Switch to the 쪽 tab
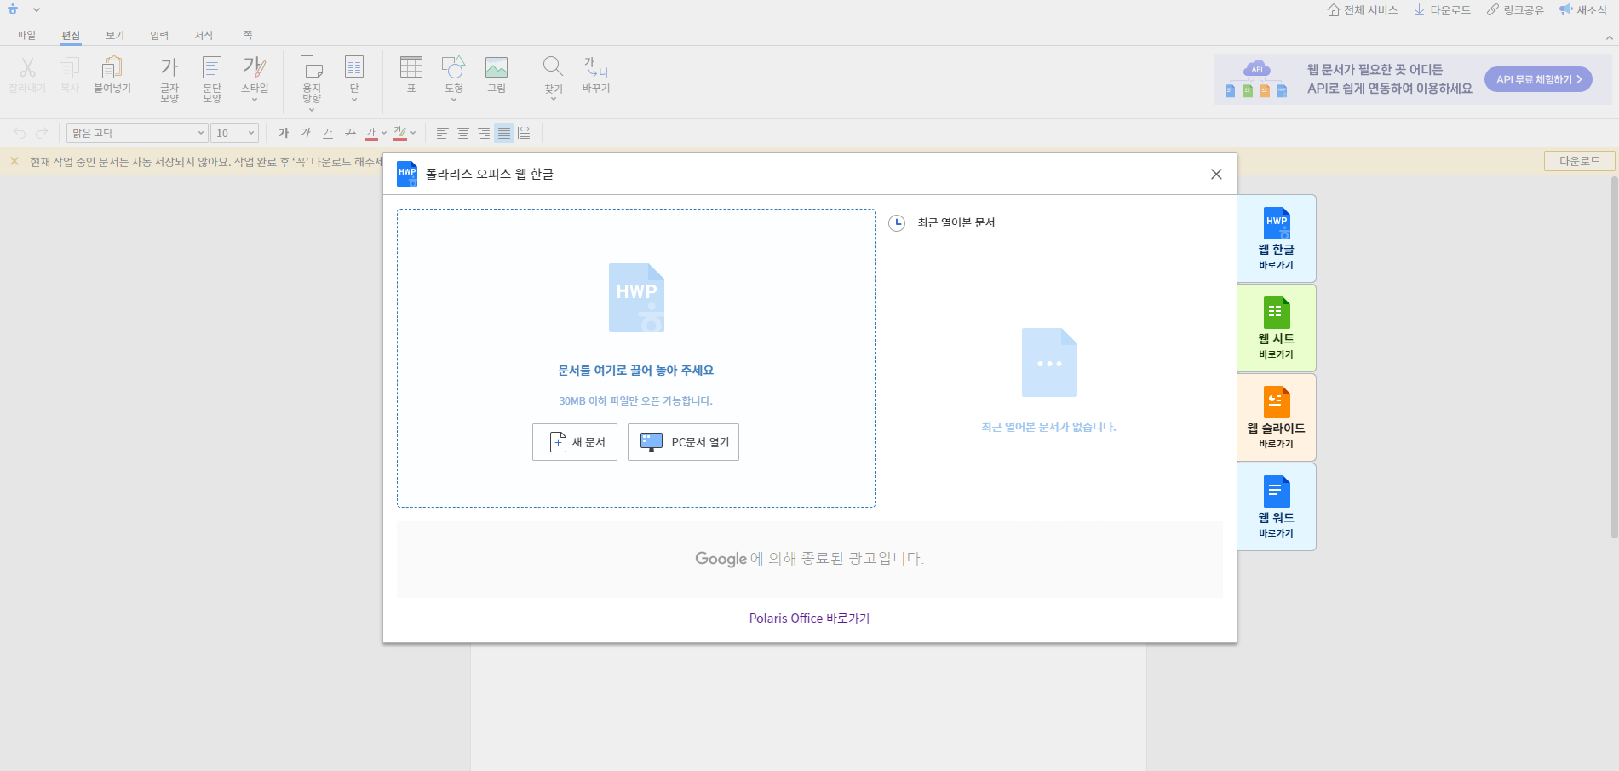The height and width of the screenshot is (771, 1619). 248,35
